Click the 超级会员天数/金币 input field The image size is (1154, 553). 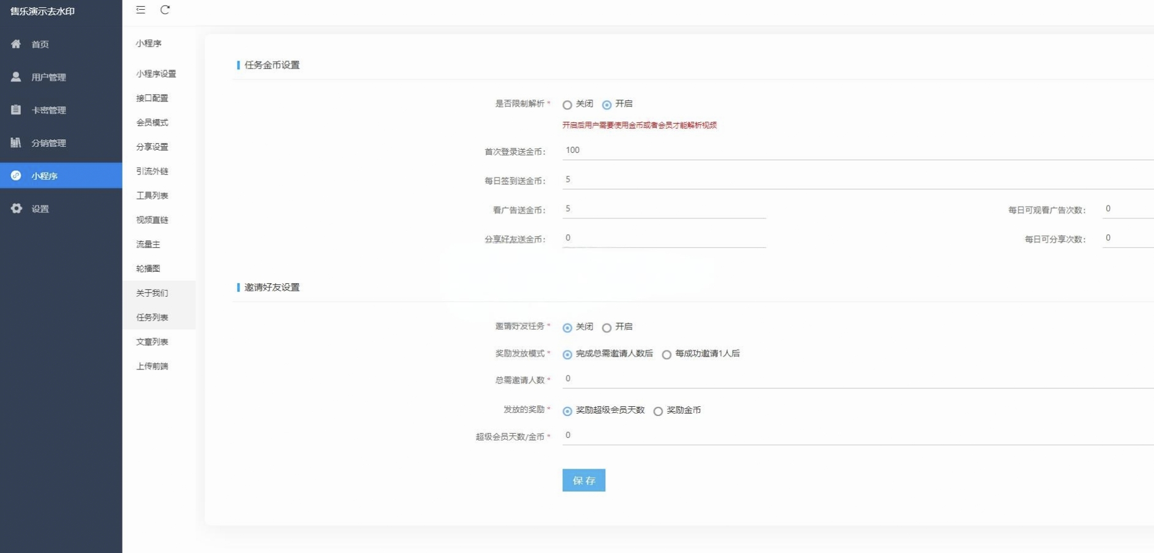tap(858, 436)
